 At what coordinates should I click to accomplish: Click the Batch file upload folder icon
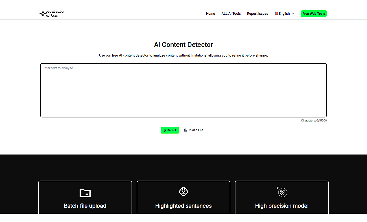pyautogui.click(x=85, y=193)
